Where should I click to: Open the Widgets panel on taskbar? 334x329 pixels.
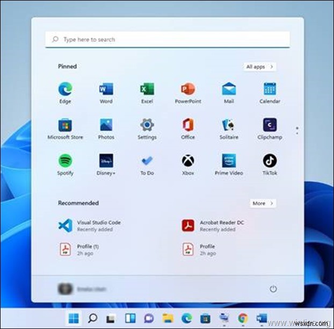click(x=130, y=318)
